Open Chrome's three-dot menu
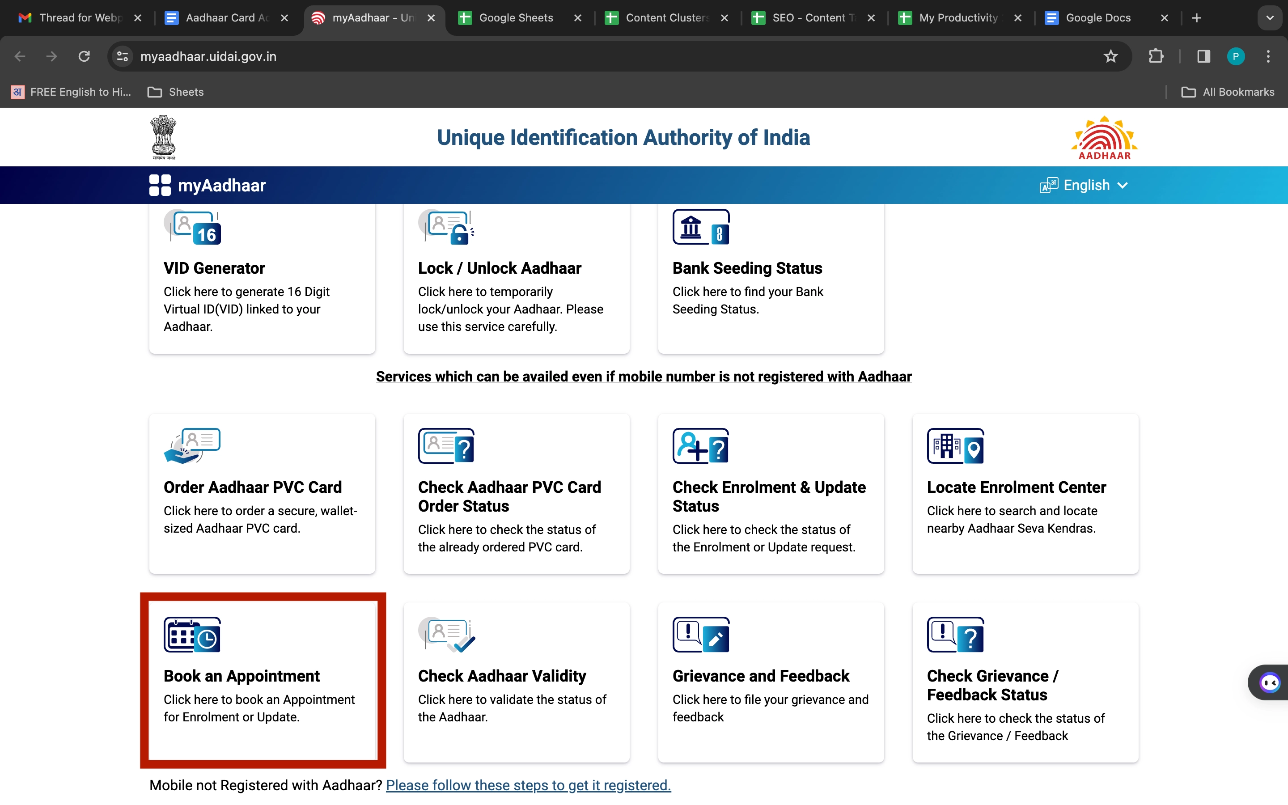1288x805 pixels. 1268,56
